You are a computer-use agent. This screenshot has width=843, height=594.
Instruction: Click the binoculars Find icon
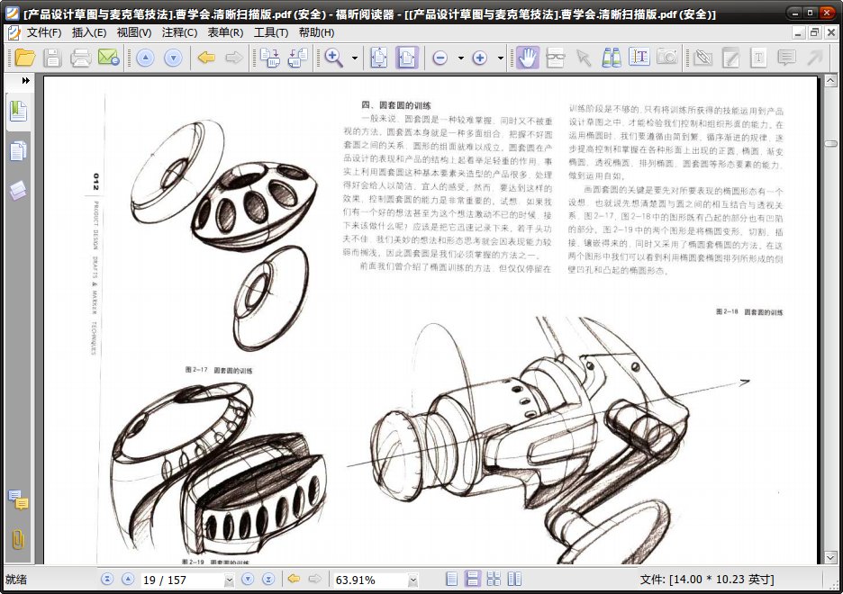[x=611, y=57]
